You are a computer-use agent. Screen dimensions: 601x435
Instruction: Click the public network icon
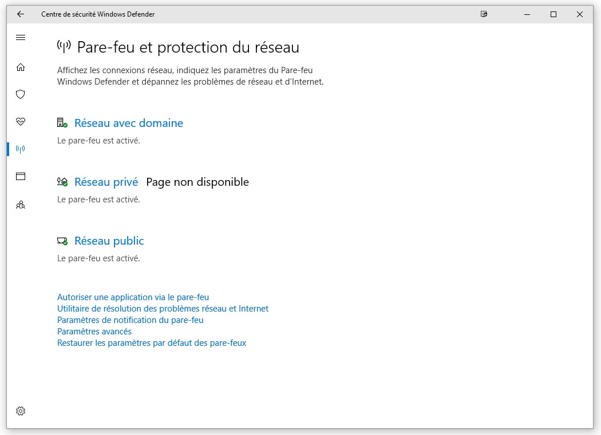tap(62, 241)
